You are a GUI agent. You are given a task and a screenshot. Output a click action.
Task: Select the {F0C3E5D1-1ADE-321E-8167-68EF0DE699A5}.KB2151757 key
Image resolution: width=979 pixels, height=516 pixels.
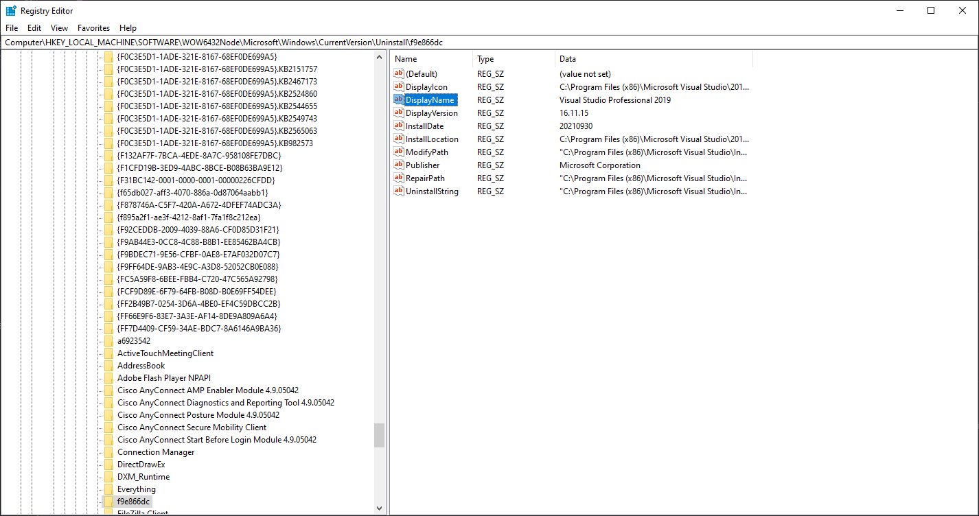pyautogui.click(x=217, y=69)
